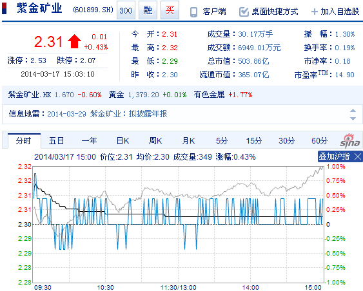The image size is (363, 291).
Task: Switch to the 周K weekly candlestick tab
Action: (155, 141)
